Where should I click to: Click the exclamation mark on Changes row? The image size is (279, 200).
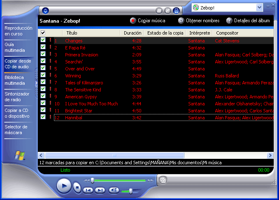[x=50, y=40]
